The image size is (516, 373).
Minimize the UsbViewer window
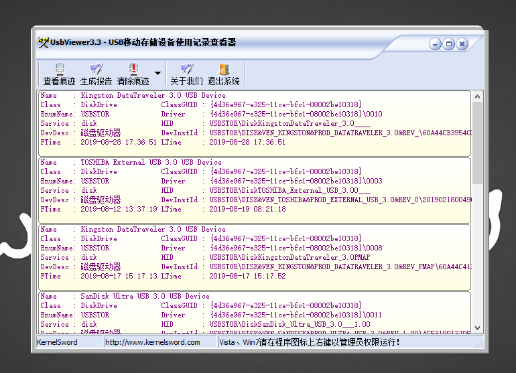click(x=435, y=44)
